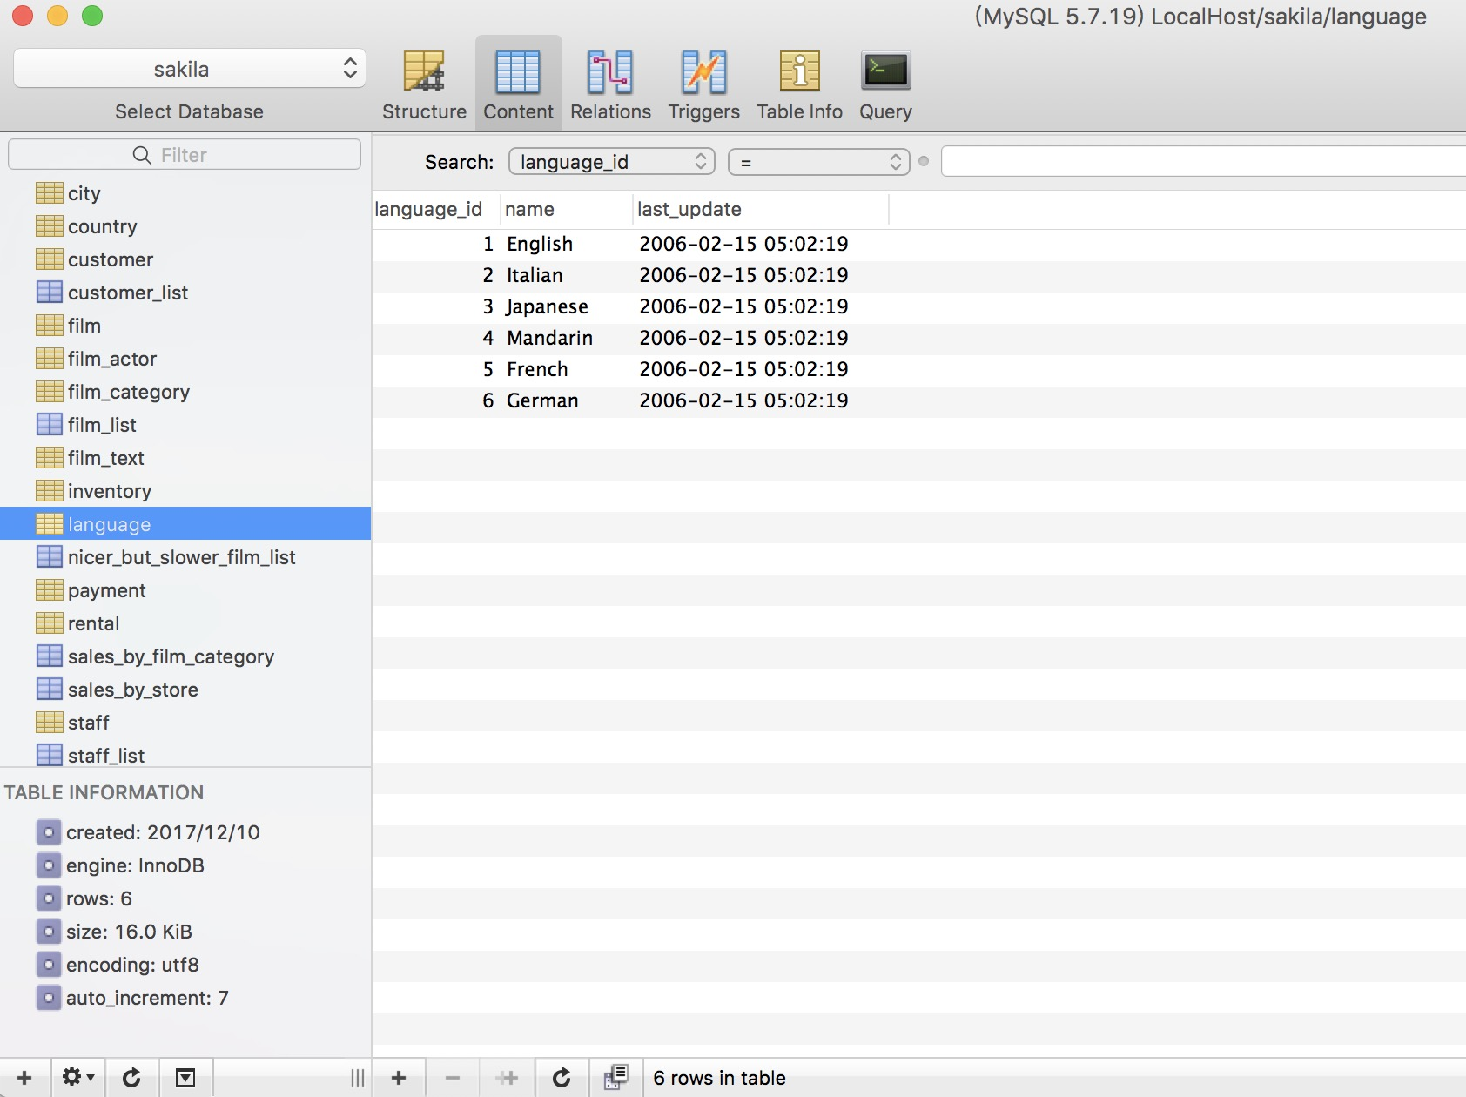Click the Table Info icon
This screenshot has height=1097, width=1466.
pyautogui.click(x=799, y=71)
